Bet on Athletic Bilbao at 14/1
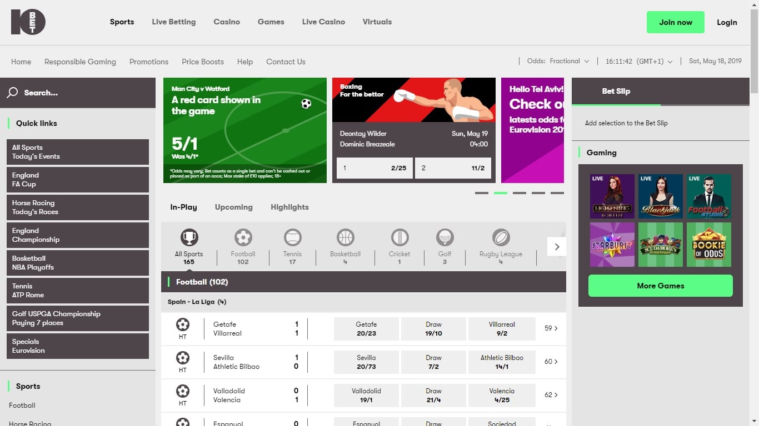Image resolution: width=759 pixels, height=426 pixels. 502,362
